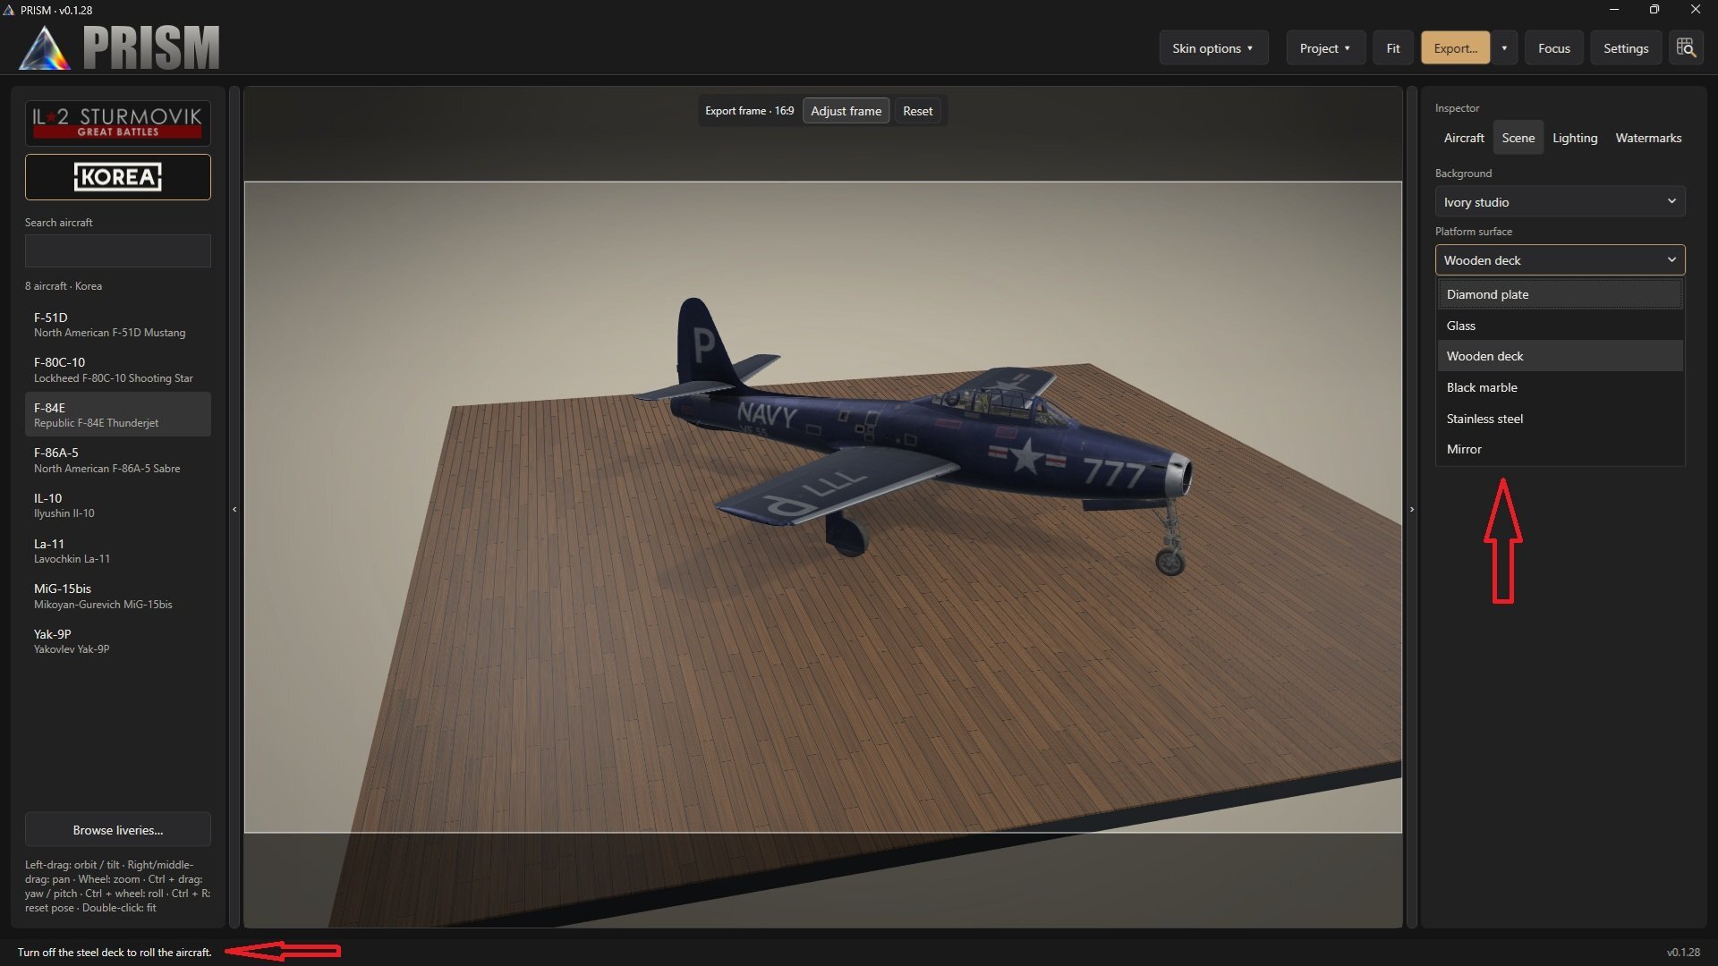Select Stainless steel surface option
This screenshot has width=1718, height=966.
[1560, 419]
